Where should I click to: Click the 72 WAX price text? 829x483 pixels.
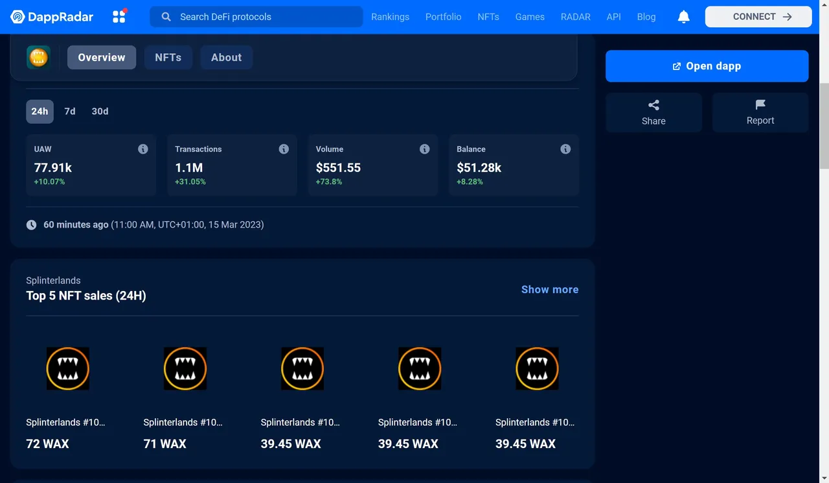(x=47, y=444)
